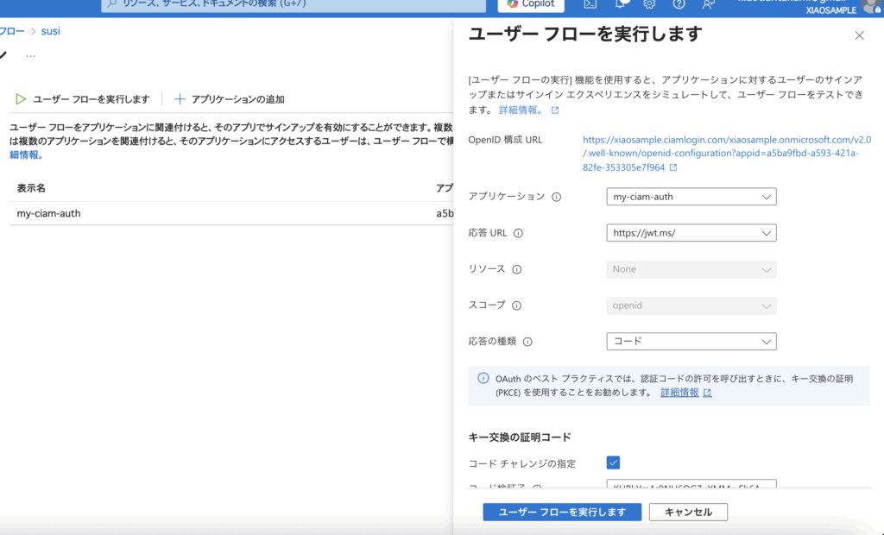The height and width of the screenshot is (535, 884).
Task: Click アプリケーションの追加 in the toolbar
Action: 230,99
